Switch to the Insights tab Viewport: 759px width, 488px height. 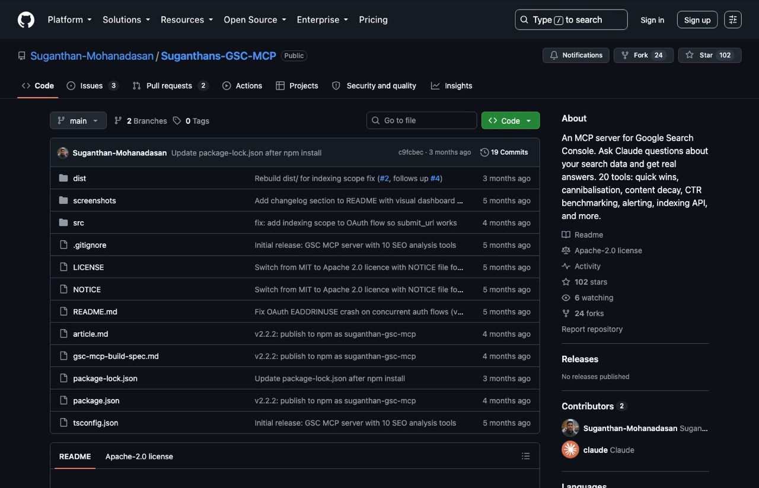click(452, 85)
